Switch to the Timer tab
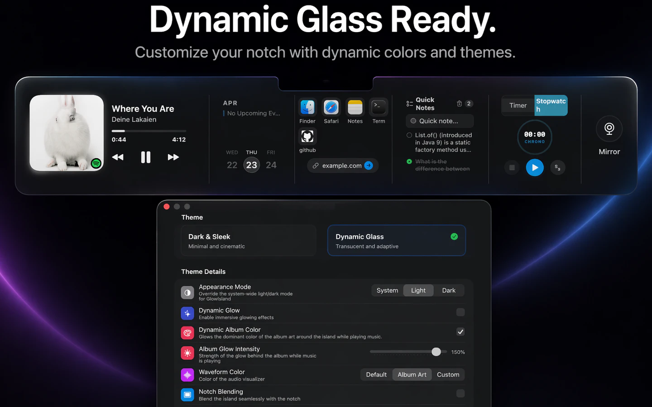This screenshot has width=652, height=407. pos(518,105)
